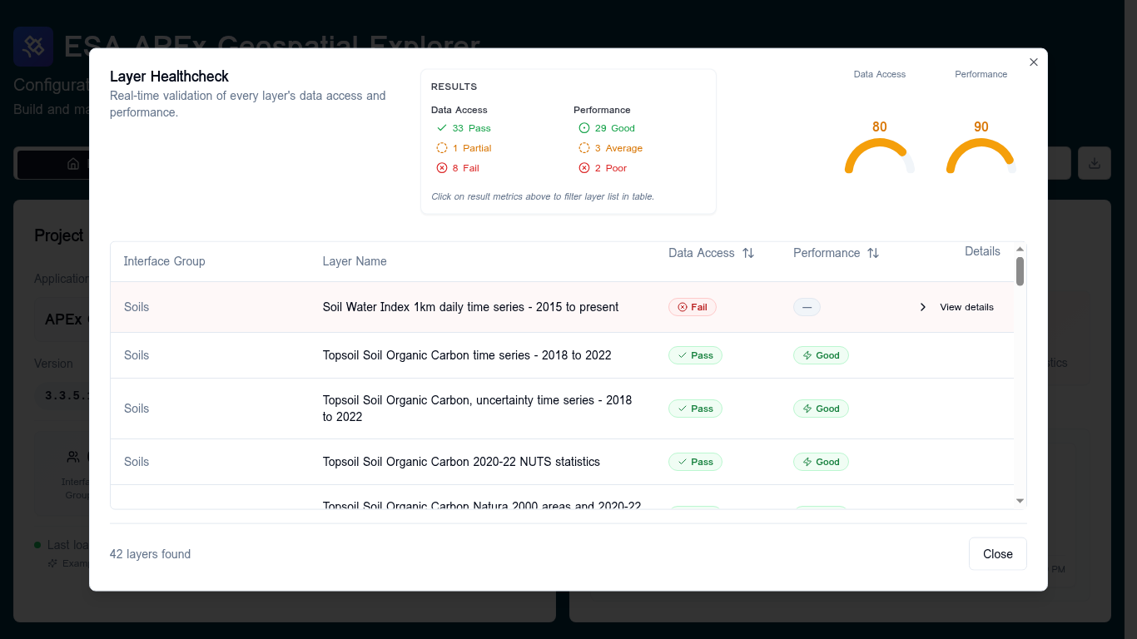Click the red Fail cross icon in Results
The height and width of the screenshot is (639, 1137).
click(442, 168)
